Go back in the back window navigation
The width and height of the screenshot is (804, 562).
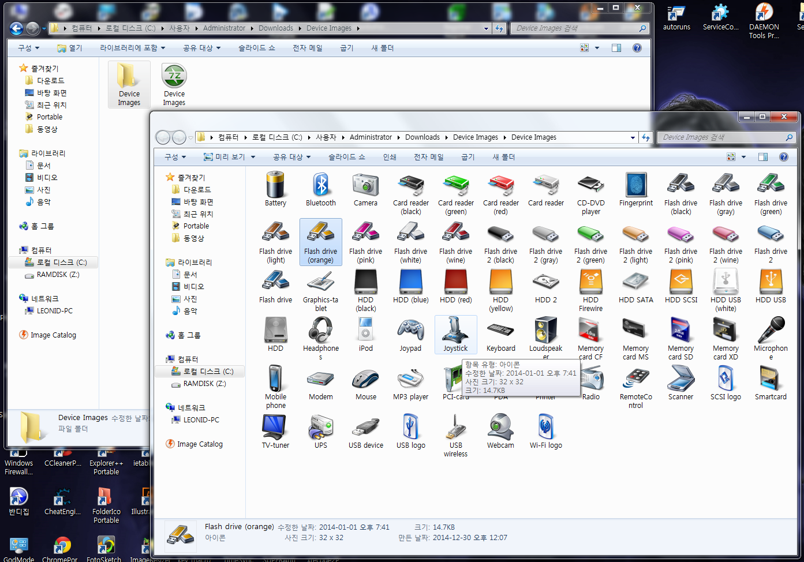[x=17, y=28]
